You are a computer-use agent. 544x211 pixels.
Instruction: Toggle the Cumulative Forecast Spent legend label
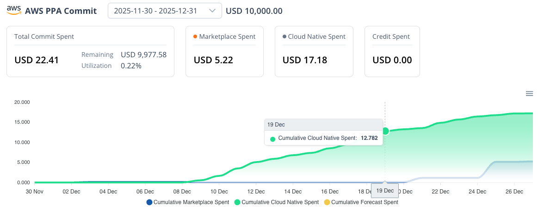pos(365,202)
